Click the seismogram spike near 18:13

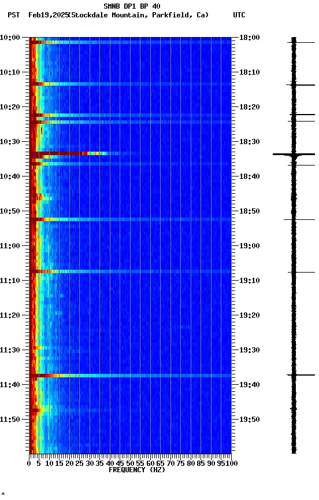click(x=301, y=85)
